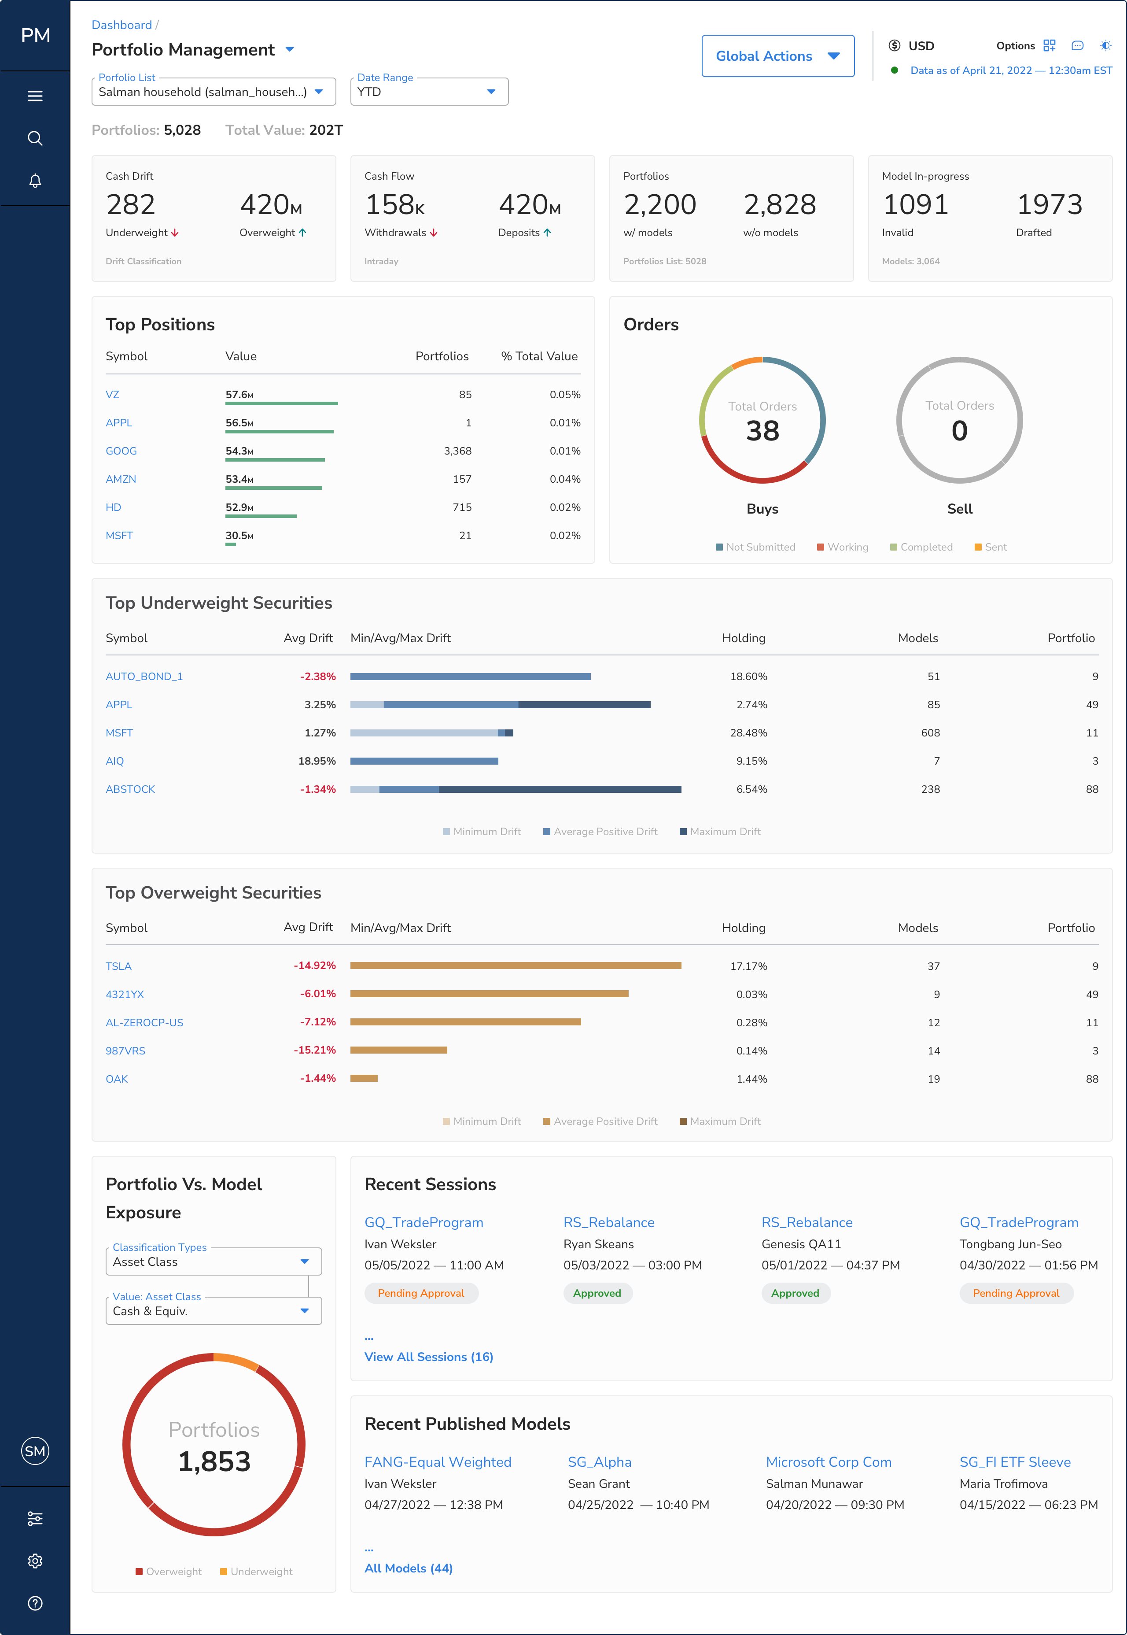Viewport: 1127px width, 1635px height.
Task: Open Tongbang Jun-Seo's GQ_TradeProgram session
Action: pyautogui.click(x=1019, y=1222)
